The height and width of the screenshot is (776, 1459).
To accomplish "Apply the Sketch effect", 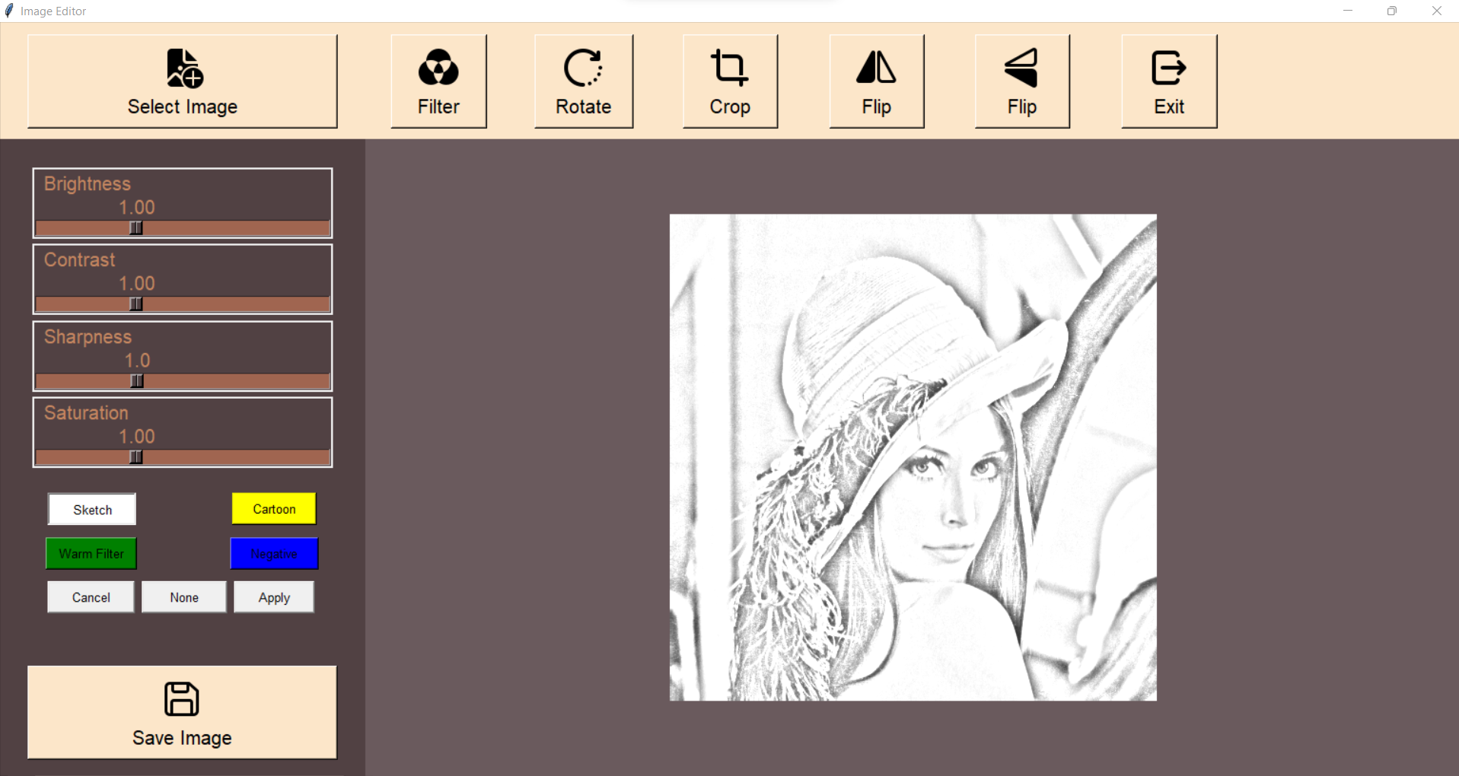I will [x=91, y=509].
